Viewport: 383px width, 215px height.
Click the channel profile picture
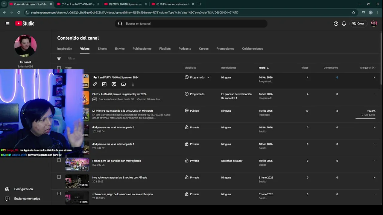point(25,46)
